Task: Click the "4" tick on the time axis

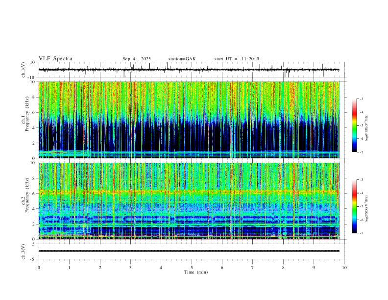Action: pos(161,268)
